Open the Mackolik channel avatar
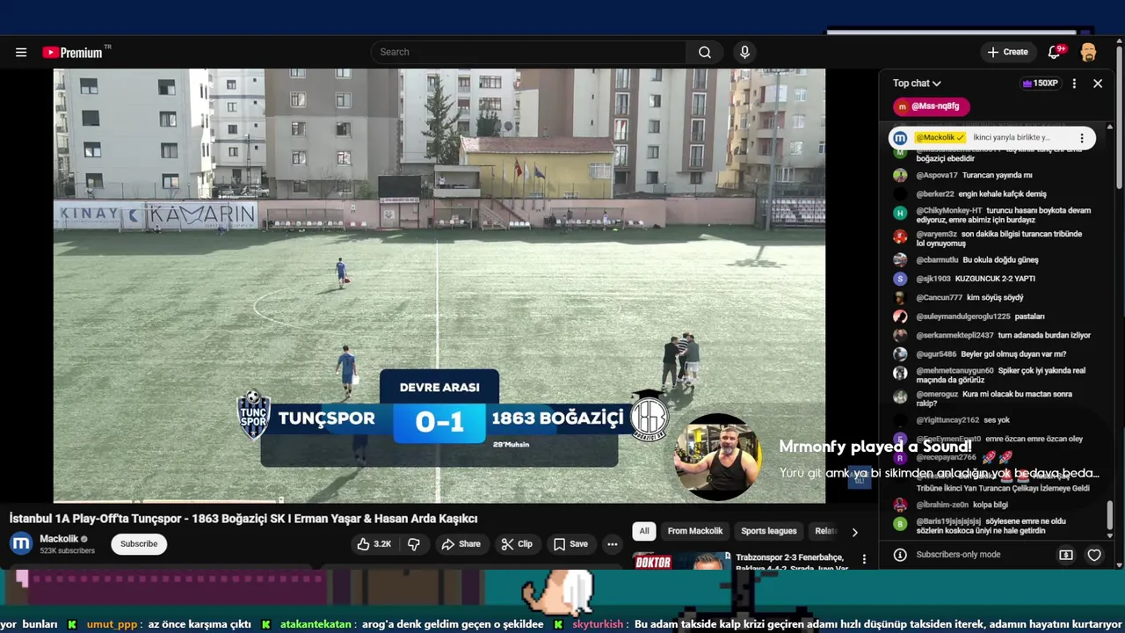 21,544
